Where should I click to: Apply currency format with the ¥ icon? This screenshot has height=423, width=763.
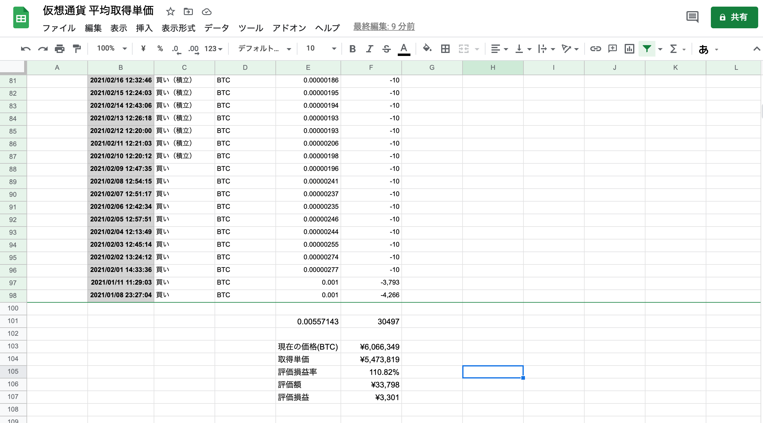pyautogui.click(x=143, y=48)
